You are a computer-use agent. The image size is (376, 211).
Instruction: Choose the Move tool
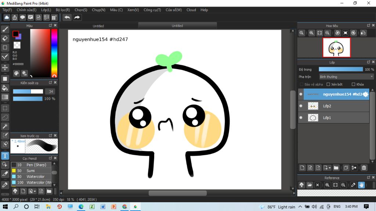(x=5, y=68)
